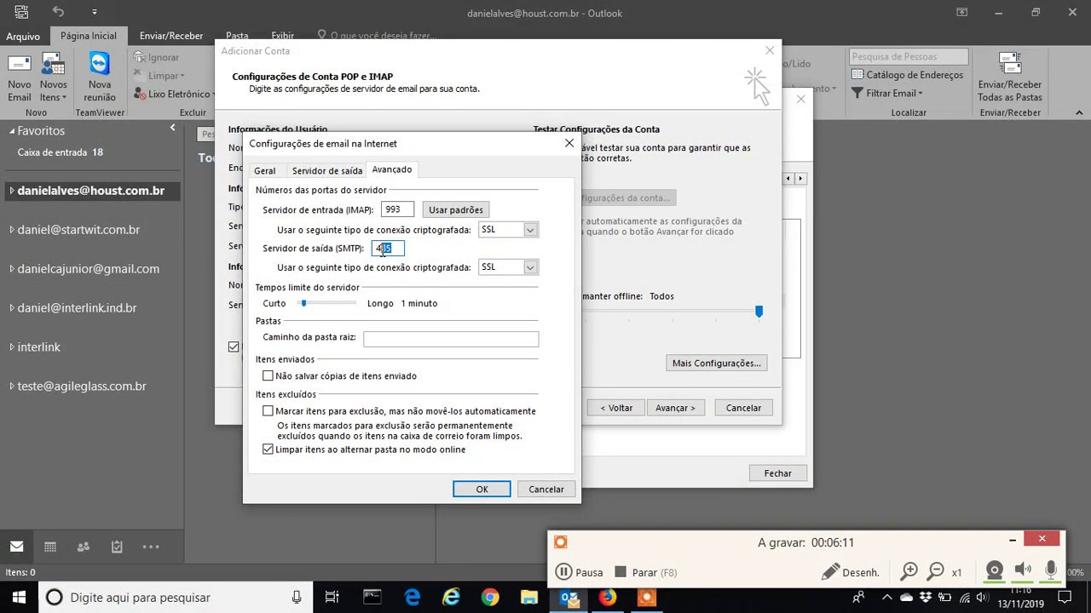Click the recorder zoom out magnifier
1091x613 pixels.
[935, 572]
